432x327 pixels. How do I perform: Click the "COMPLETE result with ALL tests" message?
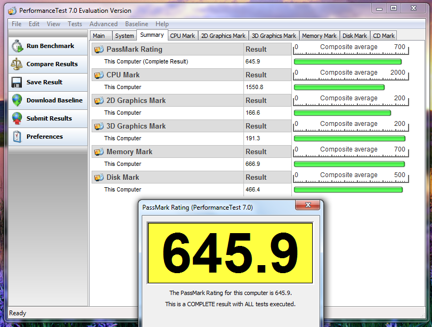[x=230, y=304]
